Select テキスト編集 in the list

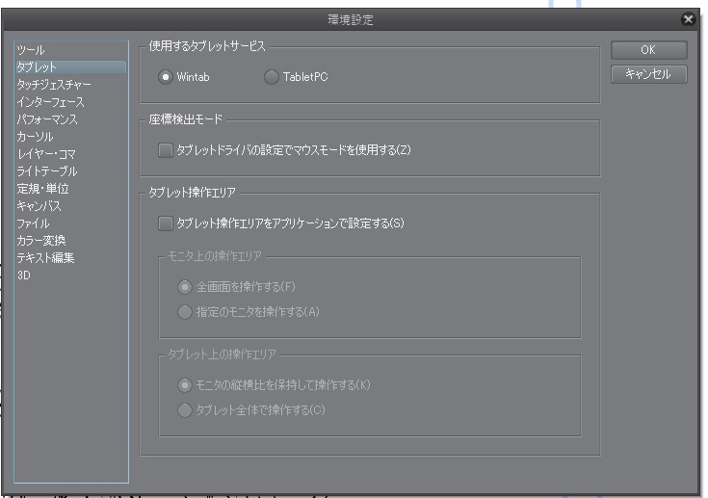[x=71, y=258]
